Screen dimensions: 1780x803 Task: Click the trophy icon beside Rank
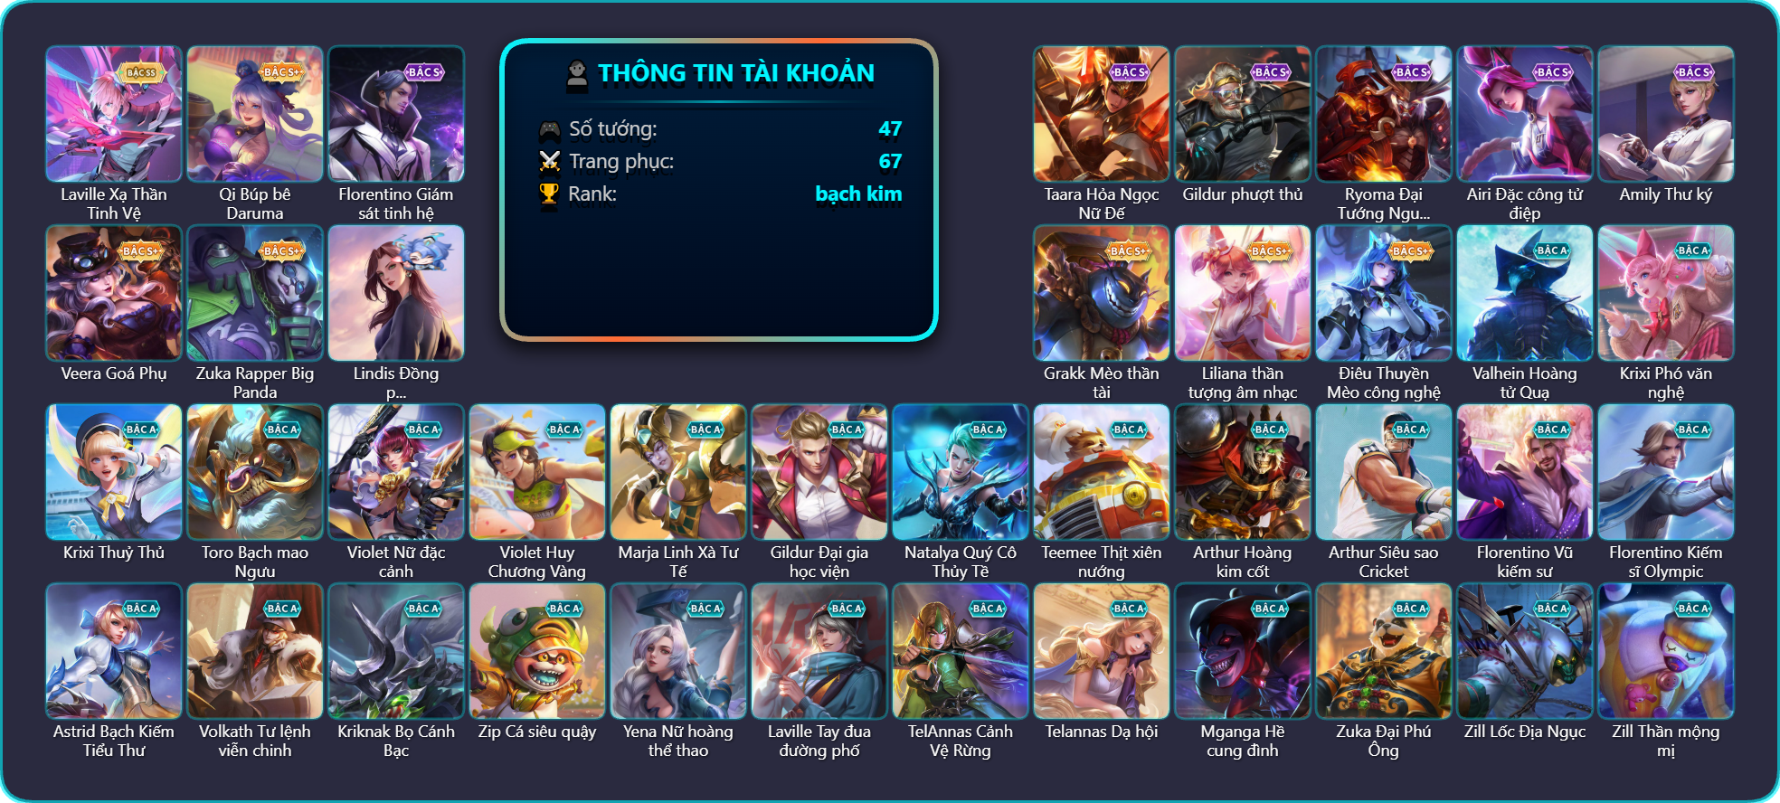click(549, 194)
